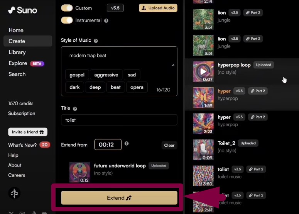Viewport: 299px width, 214px height.
Task: Click the Upload Audio button
Action: tap(158, 8)
